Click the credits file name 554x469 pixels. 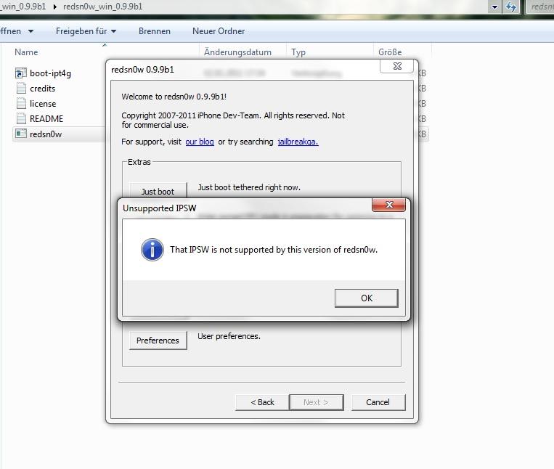[x=42, y=89]
